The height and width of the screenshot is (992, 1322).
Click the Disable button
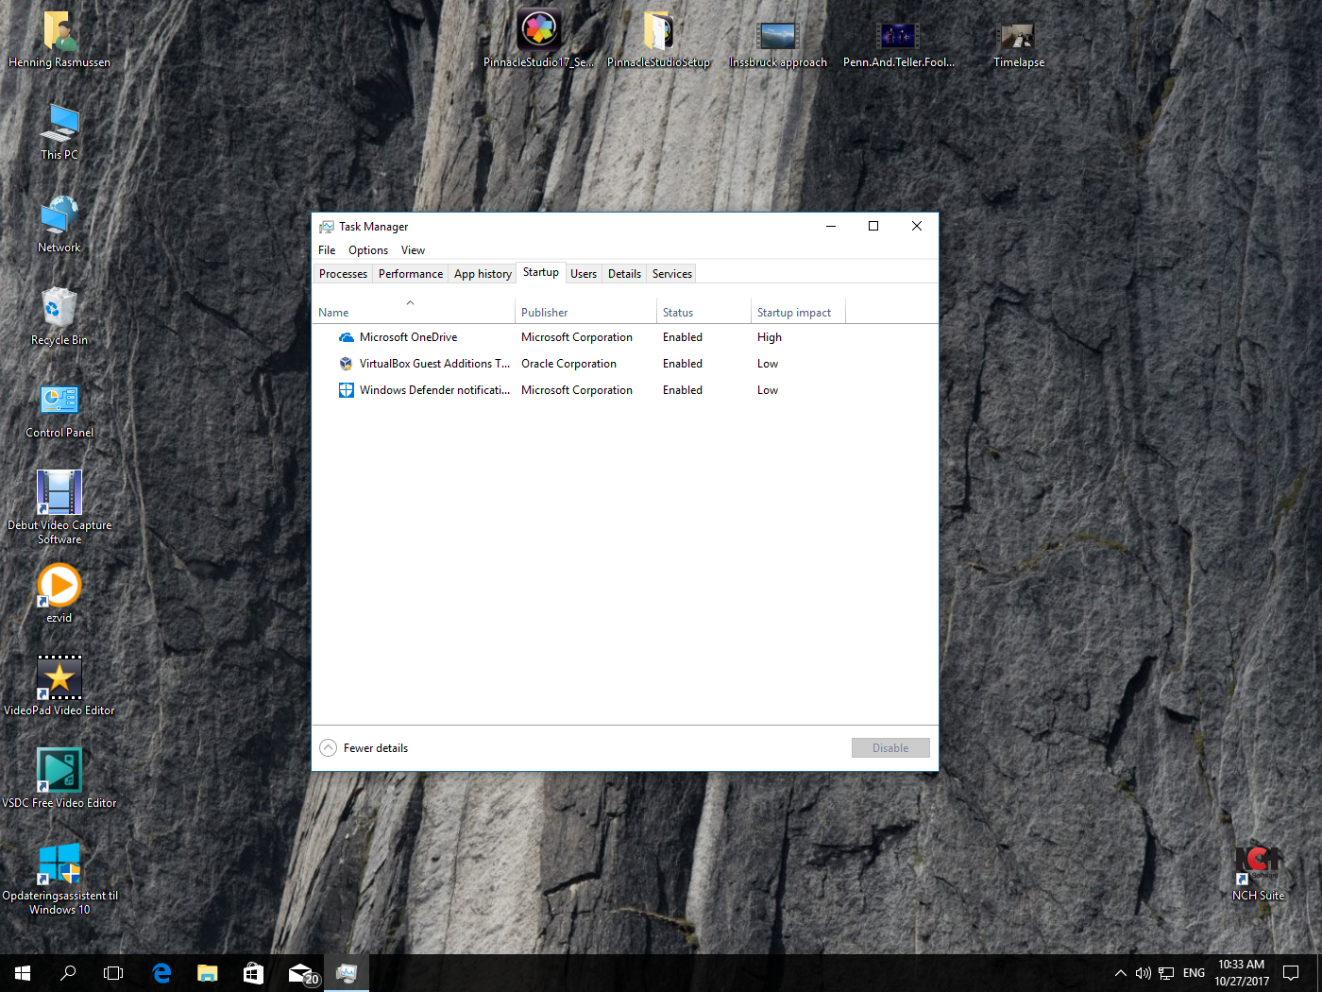(890, 747)
